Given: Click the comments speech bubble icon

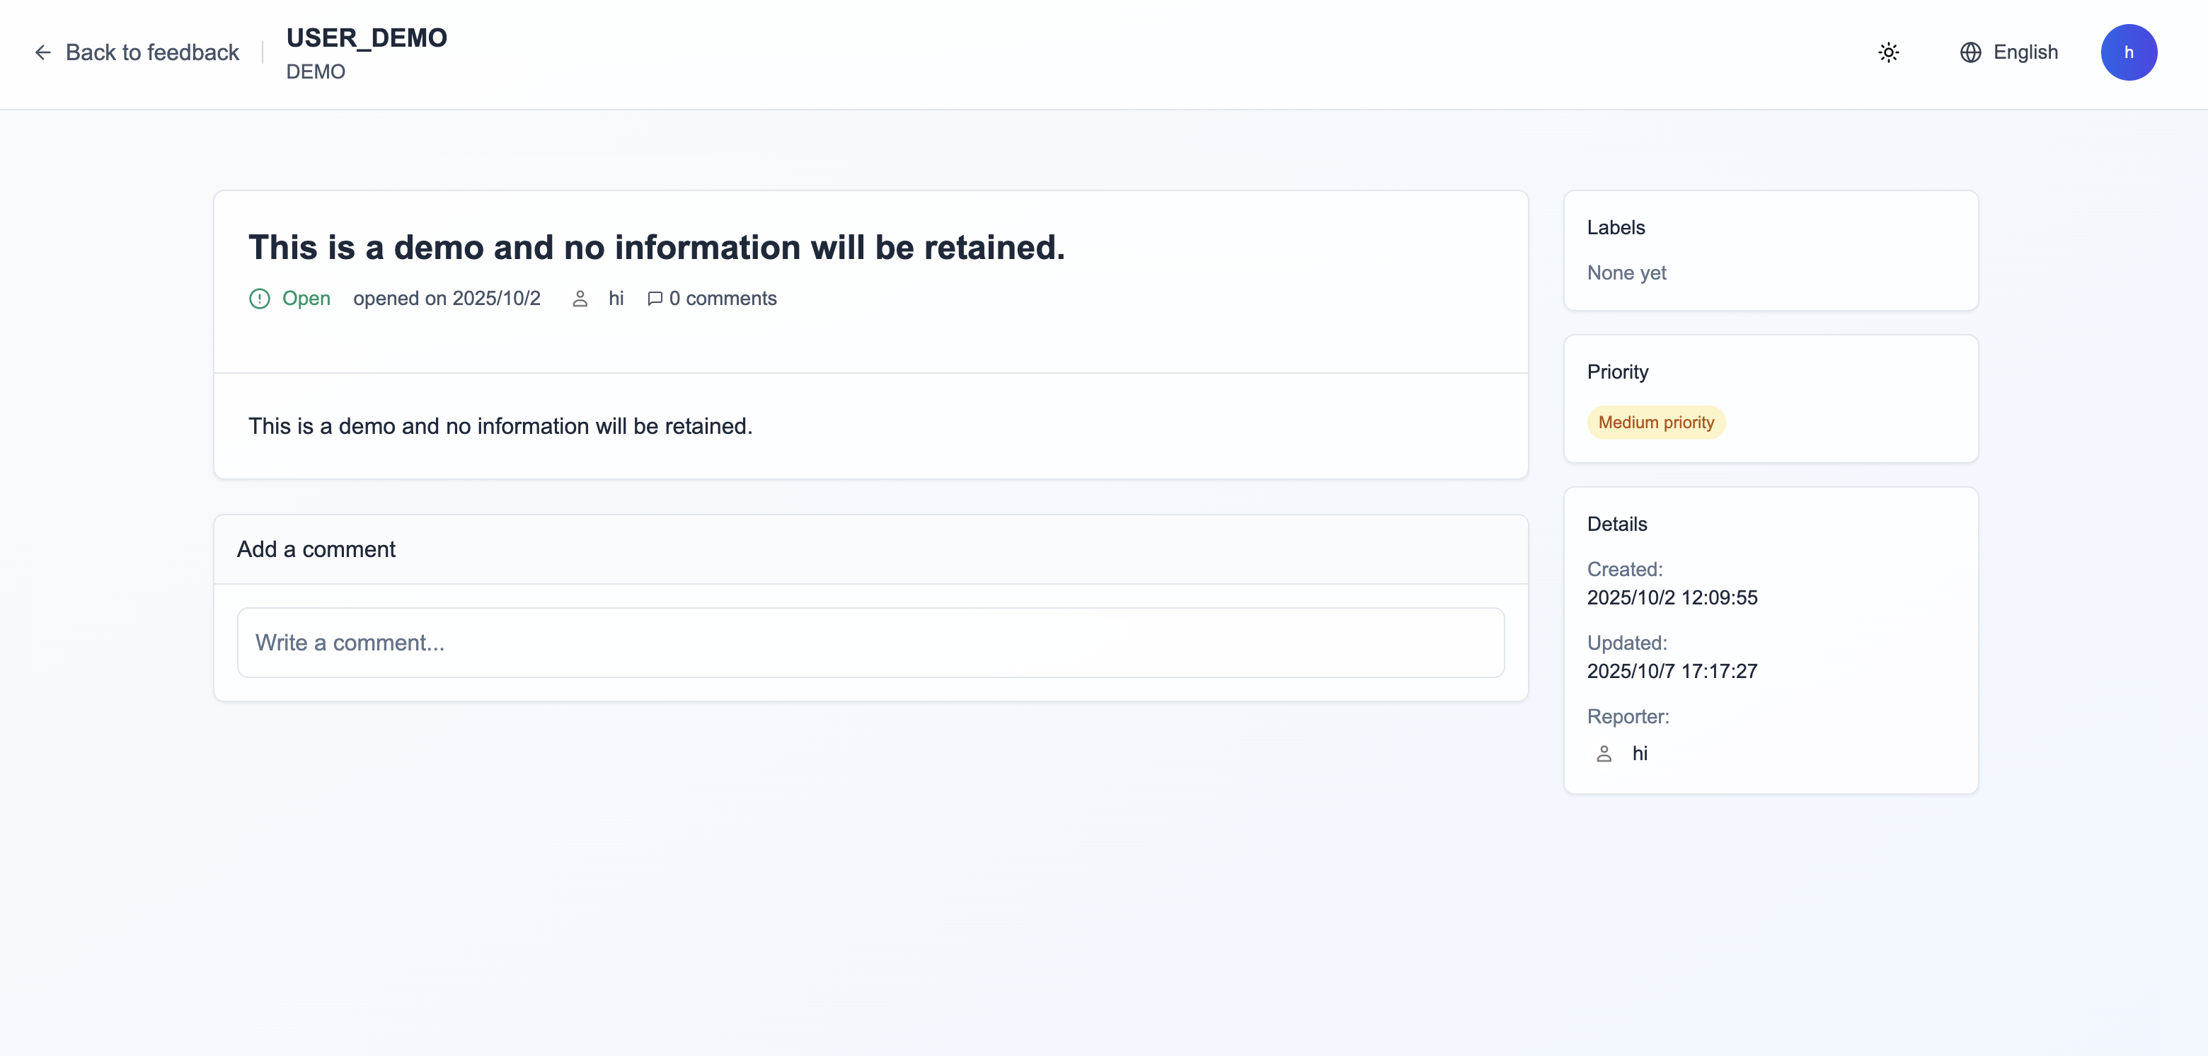Looking at the screenshot, I should click(655, 298).
